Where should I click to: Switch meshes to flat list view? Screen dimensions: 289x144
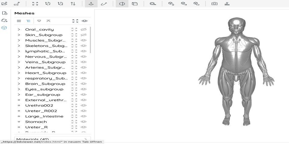click(x=19, y=21)
